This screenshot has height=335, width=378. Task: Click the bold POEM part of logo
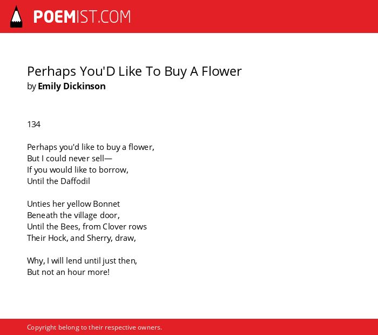55,17
